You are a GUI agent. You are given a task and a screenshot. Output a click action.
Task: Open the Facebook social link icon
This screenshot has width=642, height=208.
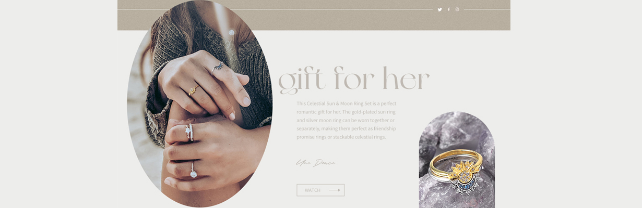point(448,9)
